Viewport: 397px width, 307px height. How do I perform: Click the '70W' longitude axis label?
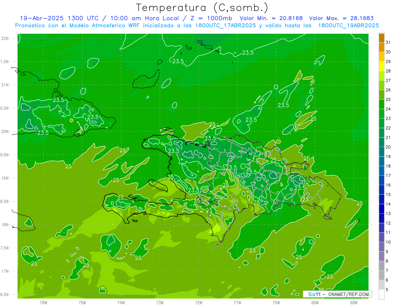[x=276, y=303]
